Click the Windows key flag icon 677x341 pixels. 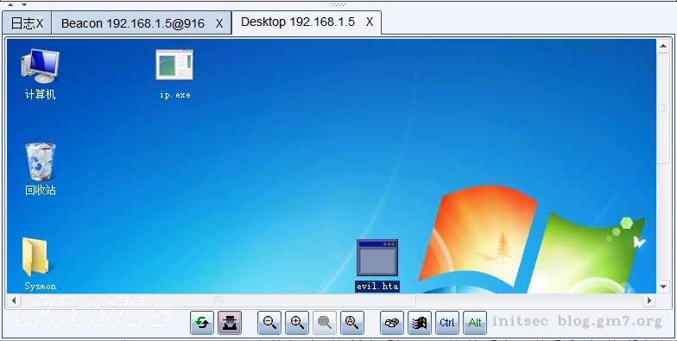click(x=420, y=323)
